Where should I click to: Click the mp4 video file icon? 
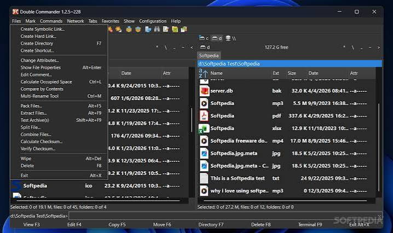click(x=204, y=141)
